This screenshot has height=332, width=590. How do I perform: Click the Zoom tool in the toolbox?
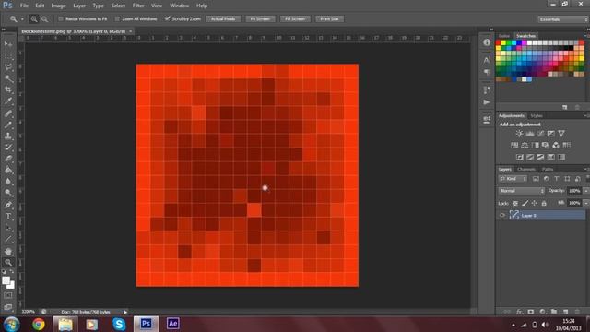[8, 262]
